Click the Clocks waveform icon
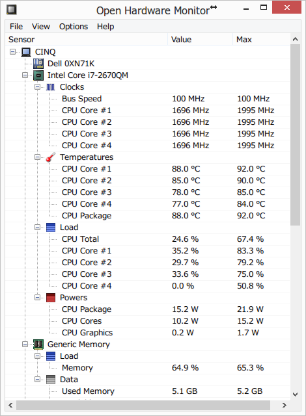The width and height of the screenshot is (306, 416). [x=51, y=87]
